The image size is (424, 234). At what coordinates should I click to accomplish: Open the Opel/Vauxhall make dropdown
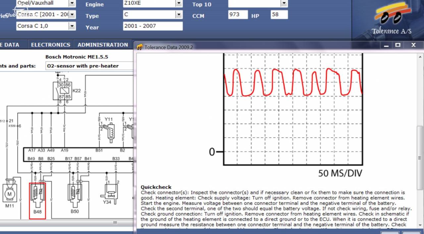[x=72, y=3]
